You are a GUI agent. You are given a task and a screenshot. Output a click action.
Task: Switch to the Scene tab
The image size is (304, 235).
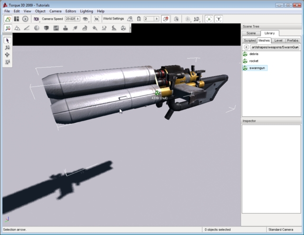(x=251, y=33)
